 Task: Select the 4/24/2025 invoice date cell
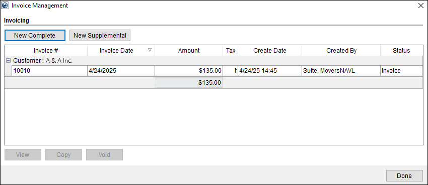coord(121,71)
